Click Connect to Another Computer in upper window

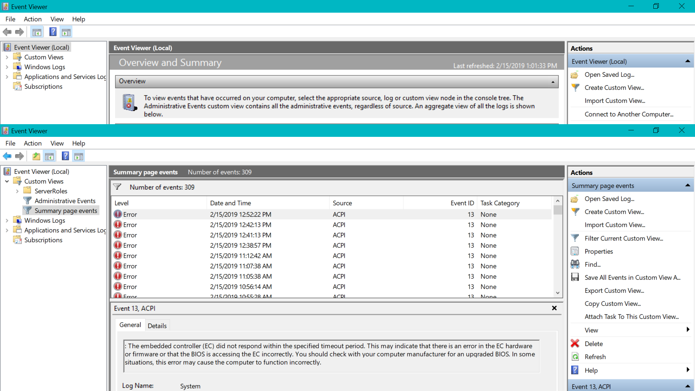(x=629, y=114)
